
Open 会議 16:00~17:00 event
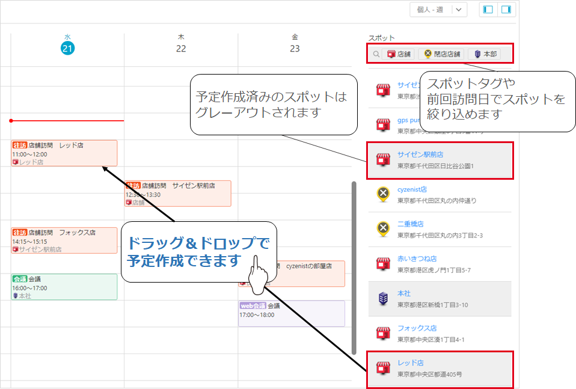click(64, 287)
